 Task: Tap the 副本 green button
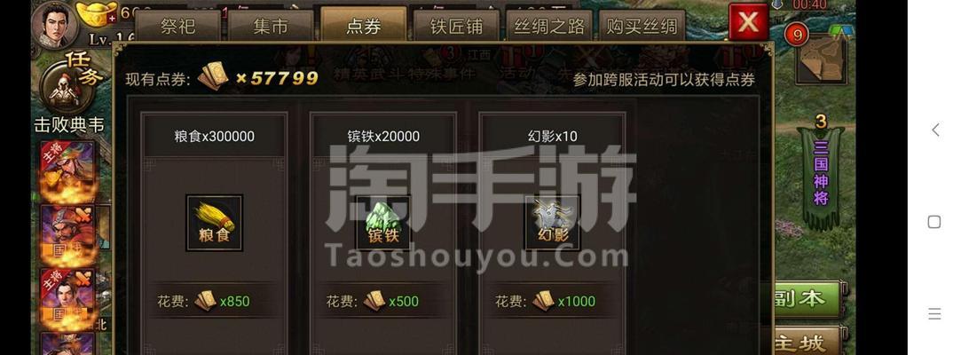click(806, 298)
